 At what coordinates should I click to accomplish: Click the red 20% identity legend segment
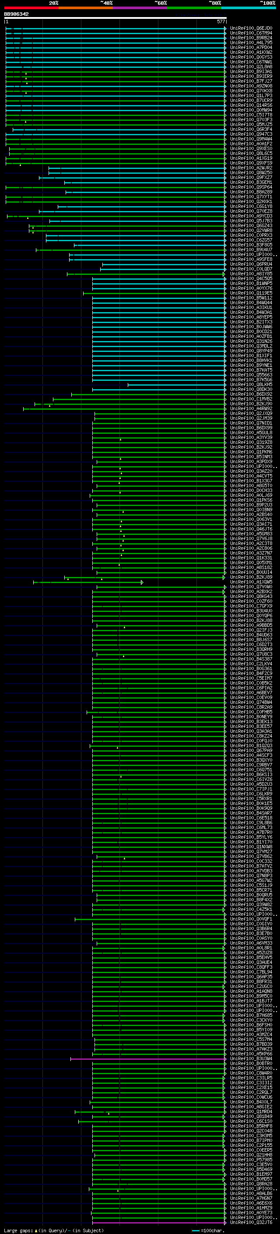tap(31, 8)
